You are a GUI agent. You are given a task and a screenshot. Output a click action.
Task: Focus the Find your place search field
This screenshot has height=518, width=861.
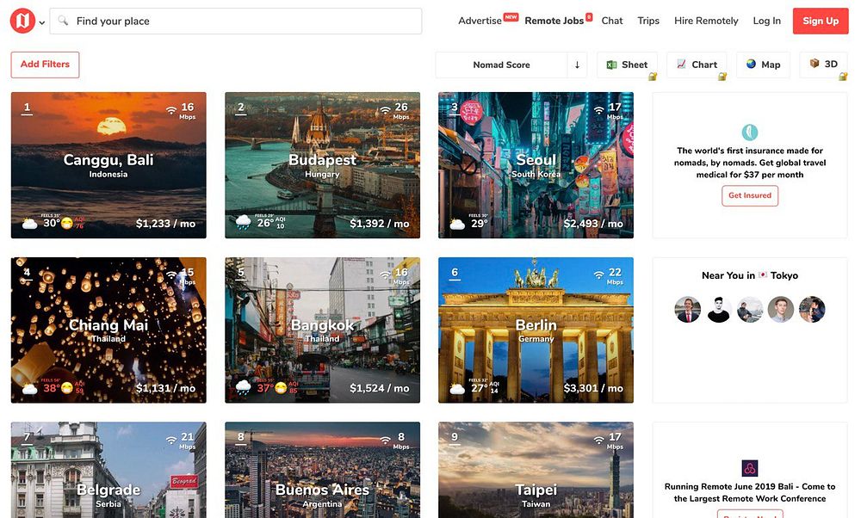(236, 21)
